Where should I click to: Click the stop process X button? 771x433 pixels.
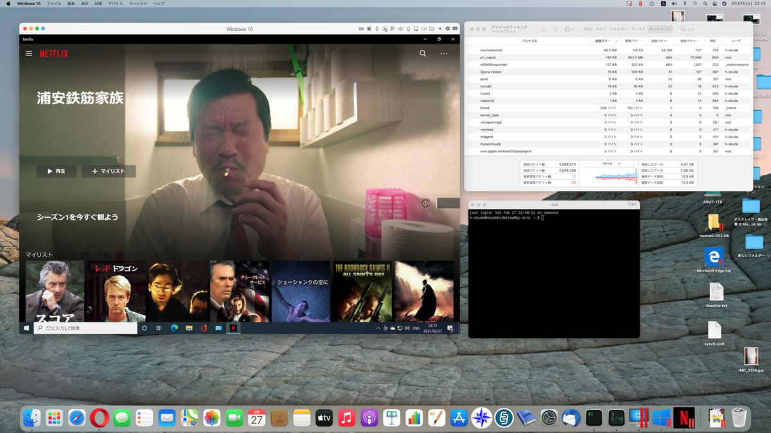click(544, 29)
